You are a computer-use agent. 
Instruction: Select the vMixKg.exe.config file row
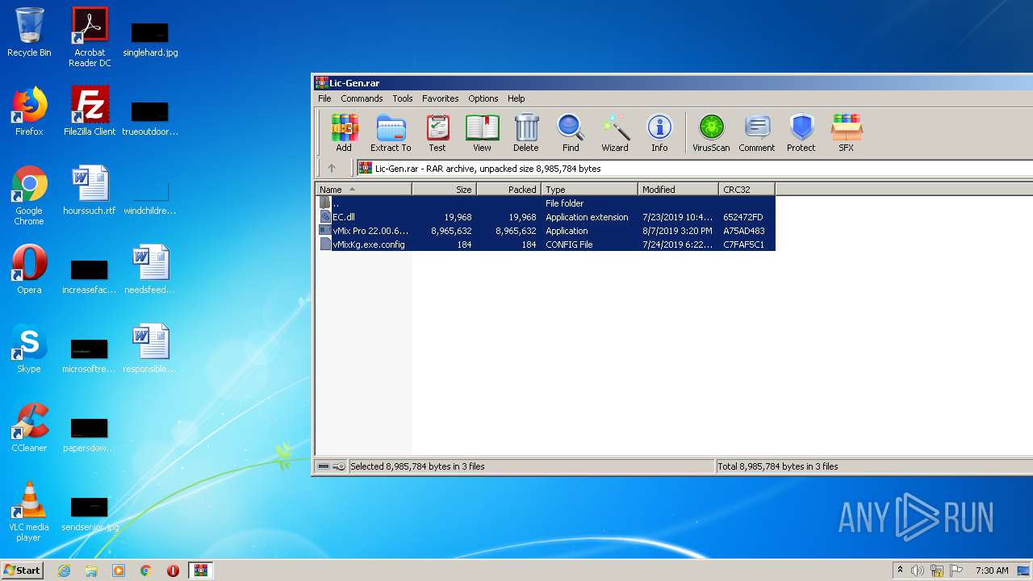tap(546, 245)
